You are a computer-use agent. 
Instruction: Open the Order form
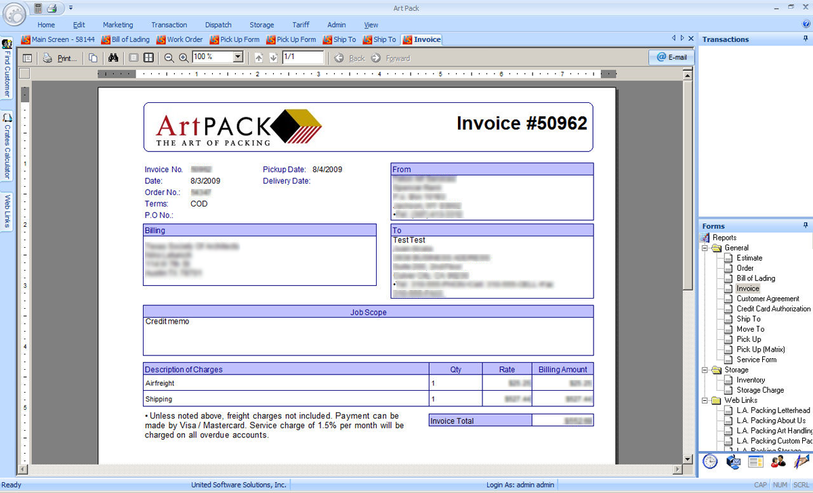coord(745,268)
